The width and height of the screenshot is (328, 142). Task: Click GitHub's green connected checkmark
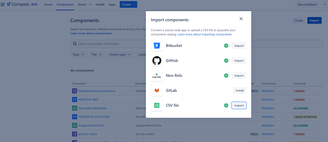click(226, 61)
